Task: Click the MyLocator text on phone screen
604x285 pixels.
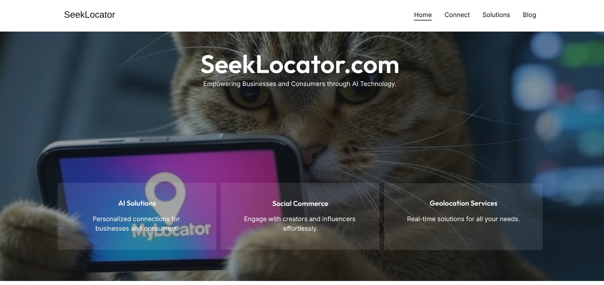Action: [x=172, y=231]
